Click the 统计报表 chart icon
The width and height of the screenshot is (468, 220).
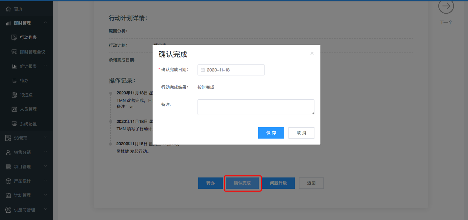[14, 66]
